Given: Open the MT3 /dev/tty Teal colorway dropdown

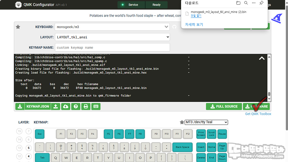Looking at the screenshot, I should coord(206,122).
